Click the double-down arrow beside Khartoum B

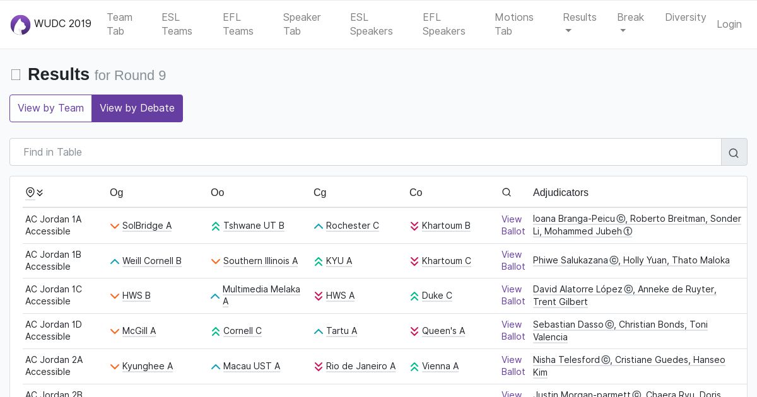tap(414, 226)
